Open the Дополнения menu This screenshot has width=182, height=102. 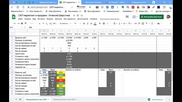coord(83,19)
